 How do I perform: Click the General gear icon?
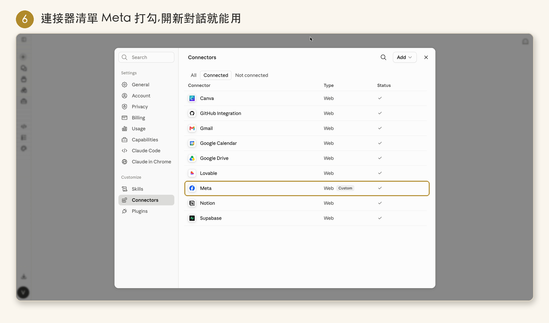125,85
